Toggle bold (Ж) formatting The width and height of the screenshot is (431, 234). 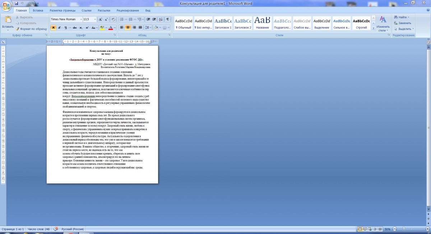[53, 27]
